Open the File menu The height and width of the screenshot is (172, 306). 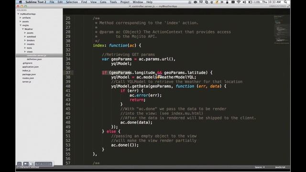pyautogui.click(x=52, y=2)
